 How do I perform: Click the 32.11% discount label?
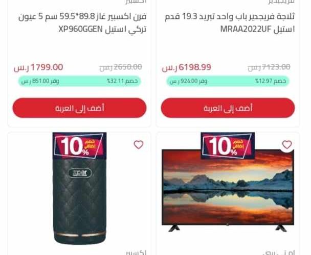122,81
